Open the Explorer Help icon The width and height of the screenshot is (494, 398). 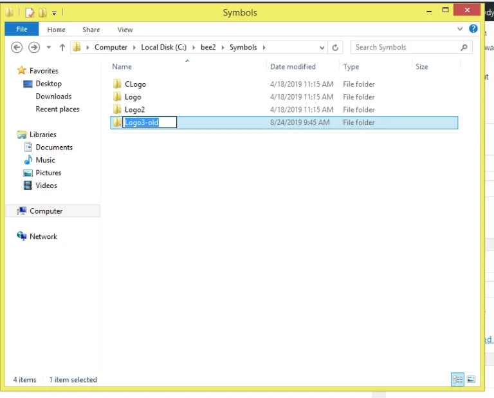tap(473, 29)
